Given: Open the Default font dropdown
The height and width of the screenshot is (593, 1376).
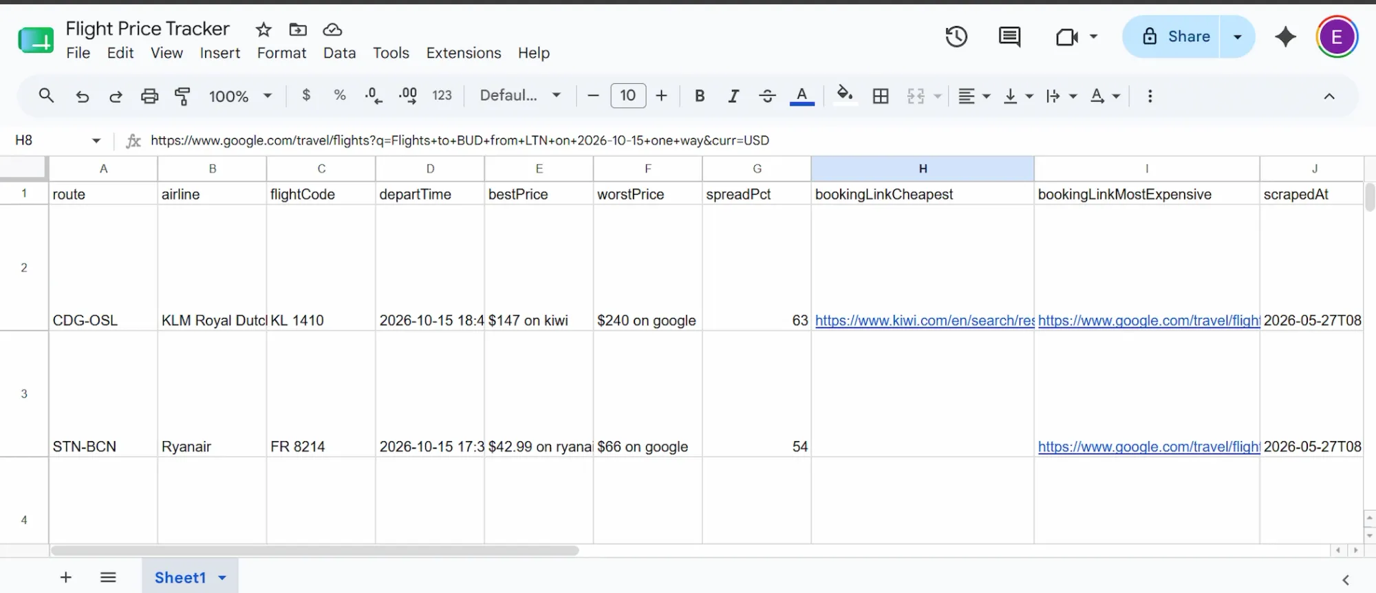Looking at the screenshot, I should (521, 95).
